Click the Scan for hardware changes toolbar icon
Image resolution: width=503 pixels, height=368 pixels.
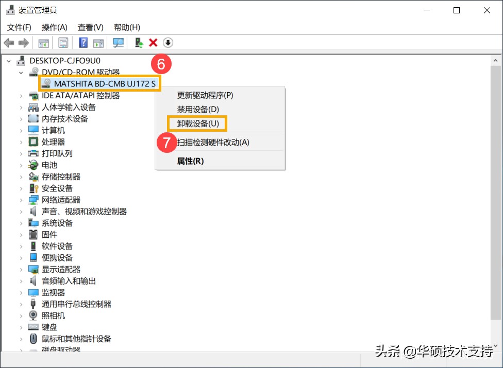point(118,42)
